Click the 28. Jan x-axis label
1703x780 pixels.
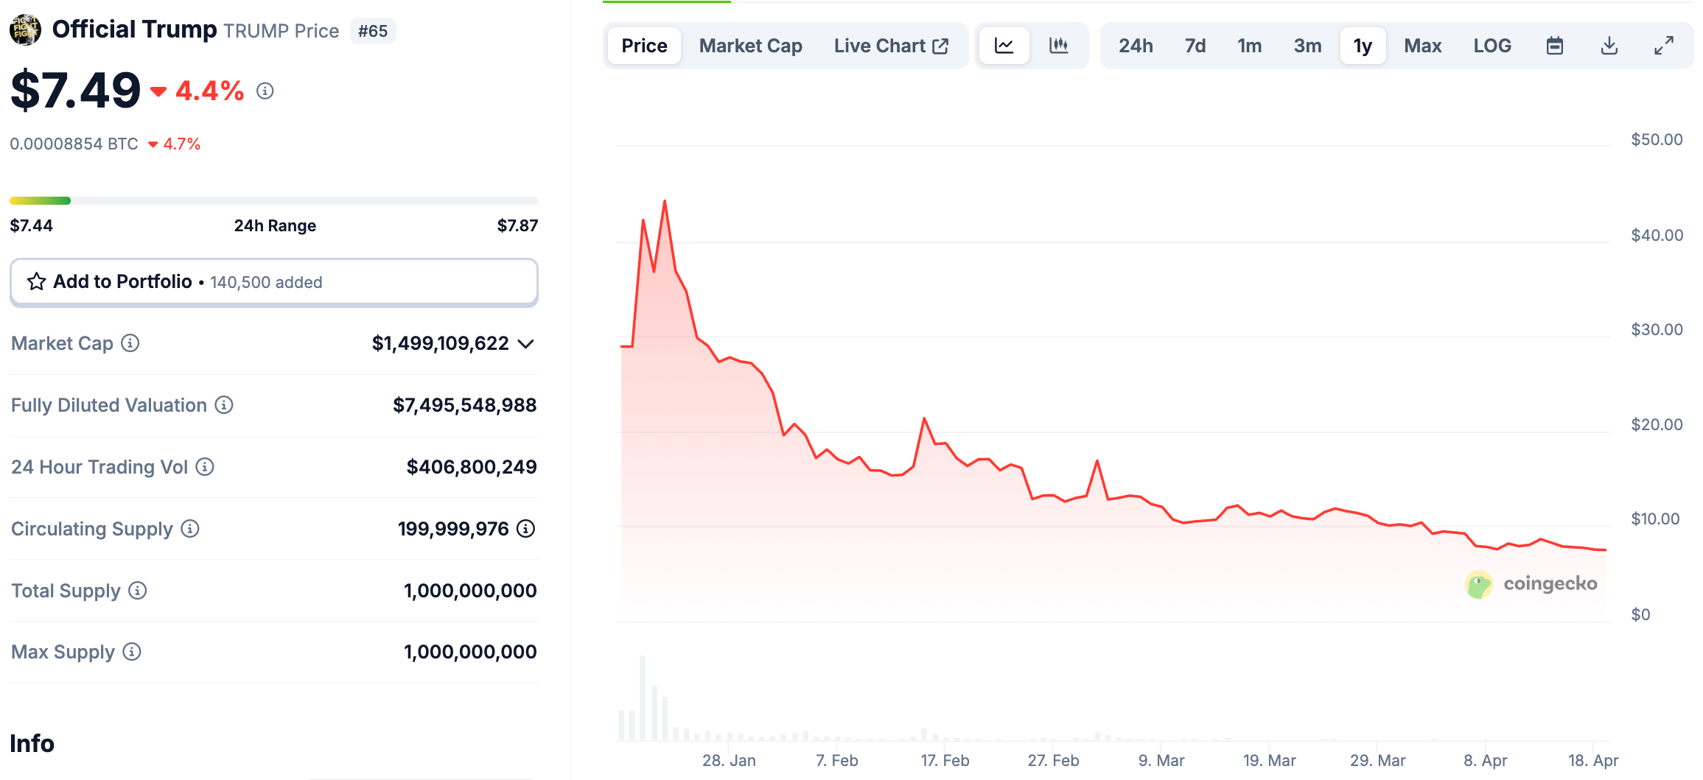(x=729, y=760)
